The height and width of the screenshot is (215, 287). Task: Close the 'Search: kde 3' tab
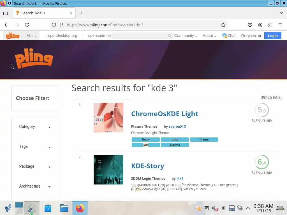(71, 13)
